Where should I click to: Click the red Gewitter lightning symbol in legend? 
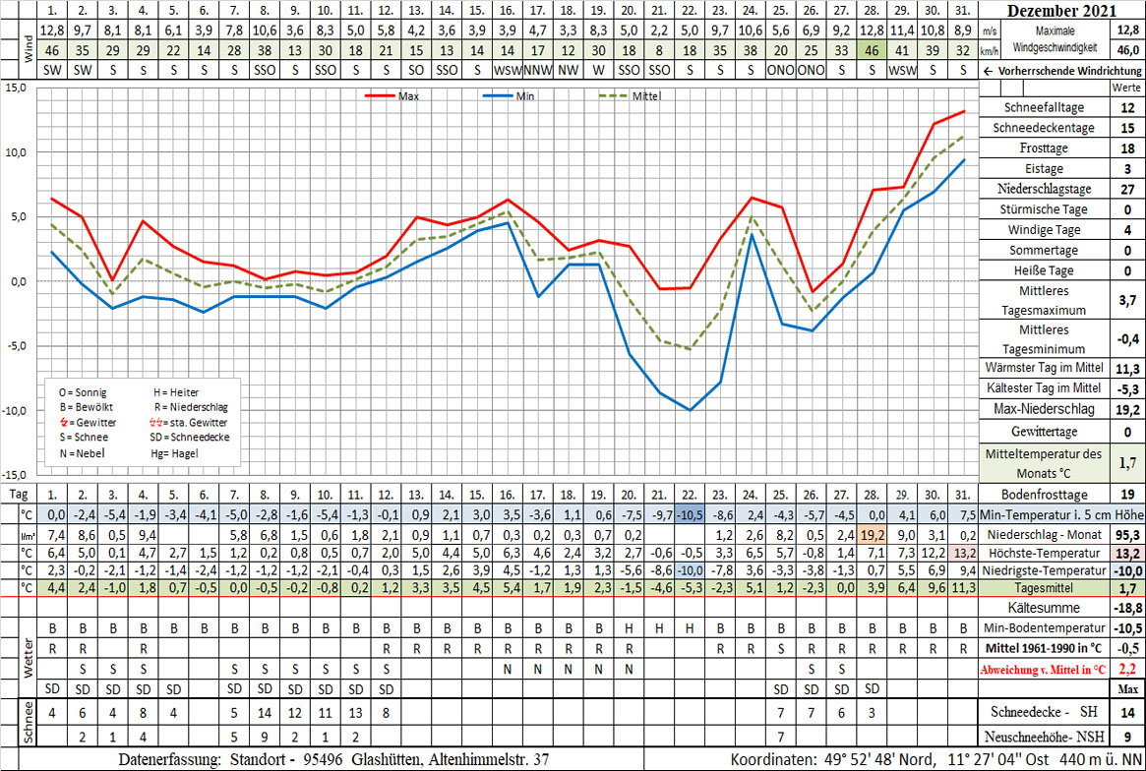click(64, 422)
